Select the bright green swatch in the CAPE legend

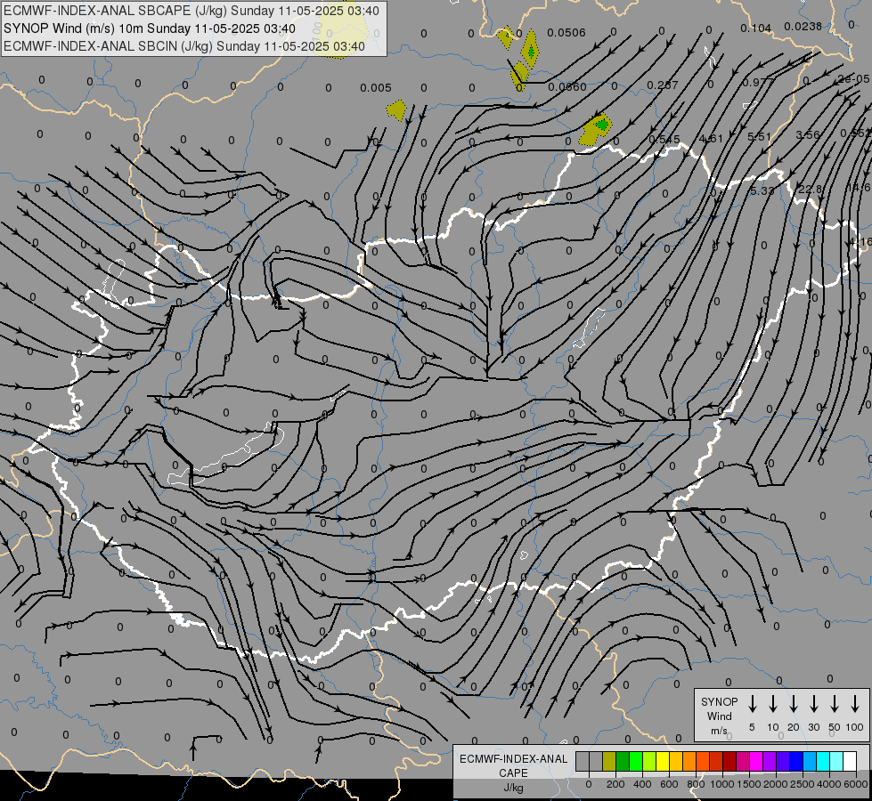pyautogui.click(x=636, y=762)
